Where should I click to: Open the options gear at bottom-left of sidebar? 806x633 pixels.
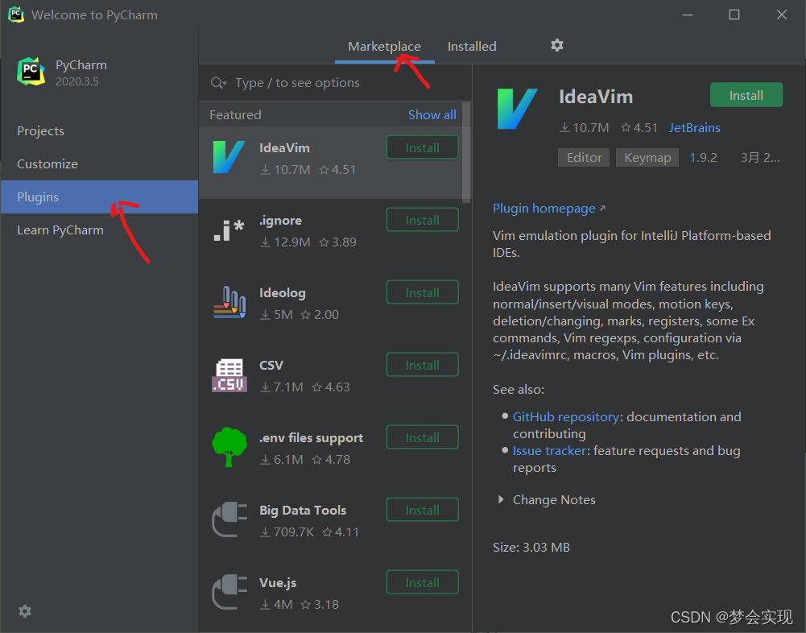[25, 611]
